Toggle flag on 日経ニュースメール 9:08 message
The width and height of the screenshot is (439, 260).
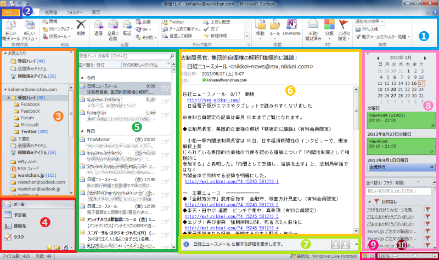click(167, 89)
